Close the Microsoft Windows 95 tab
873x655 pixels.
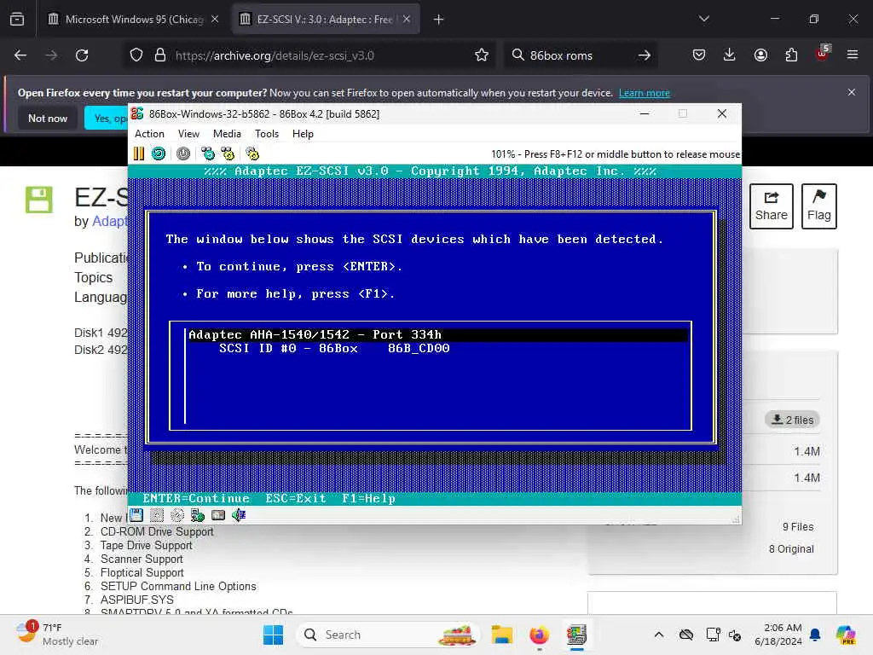215,20
